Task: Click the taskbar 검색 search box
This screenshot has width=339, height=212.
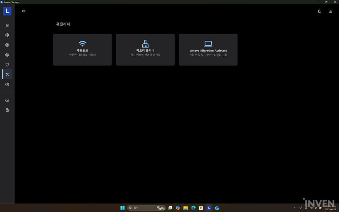Action: [146, 208]
